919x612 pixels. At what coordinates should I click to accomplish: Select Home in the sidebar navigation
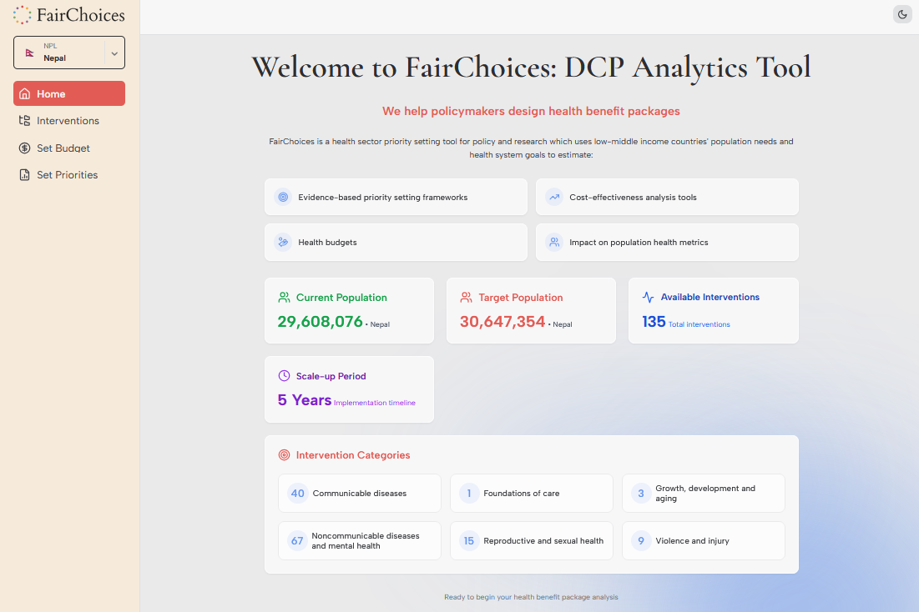68,93
